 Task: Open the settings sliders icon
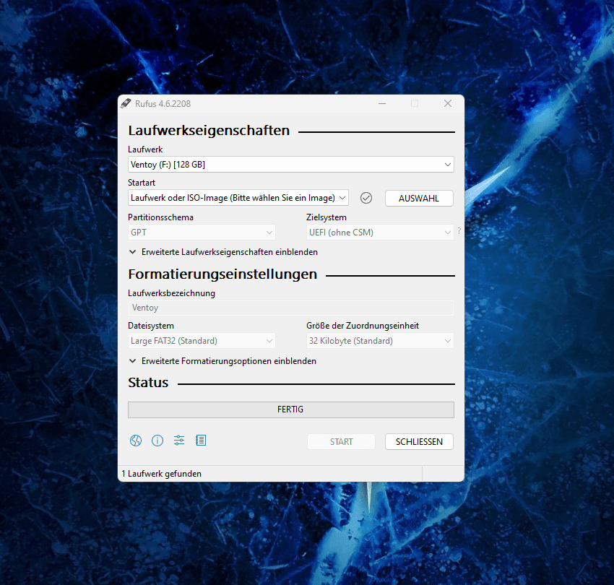(x=179, y=441)
